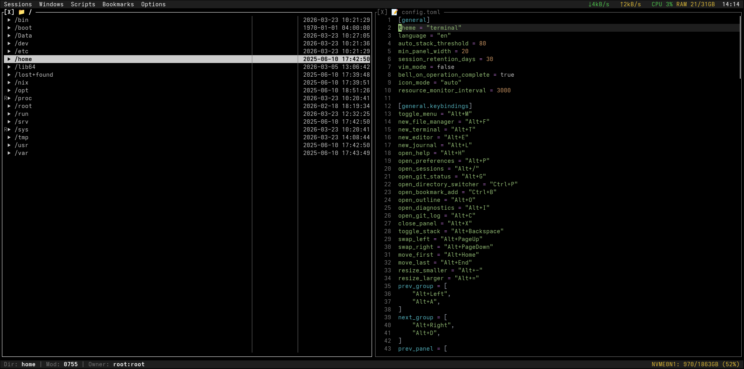The width and height of the screenshot is (744, 369).
Task: Click the notepad icon beside config.toml
Action: pos(395,12)
